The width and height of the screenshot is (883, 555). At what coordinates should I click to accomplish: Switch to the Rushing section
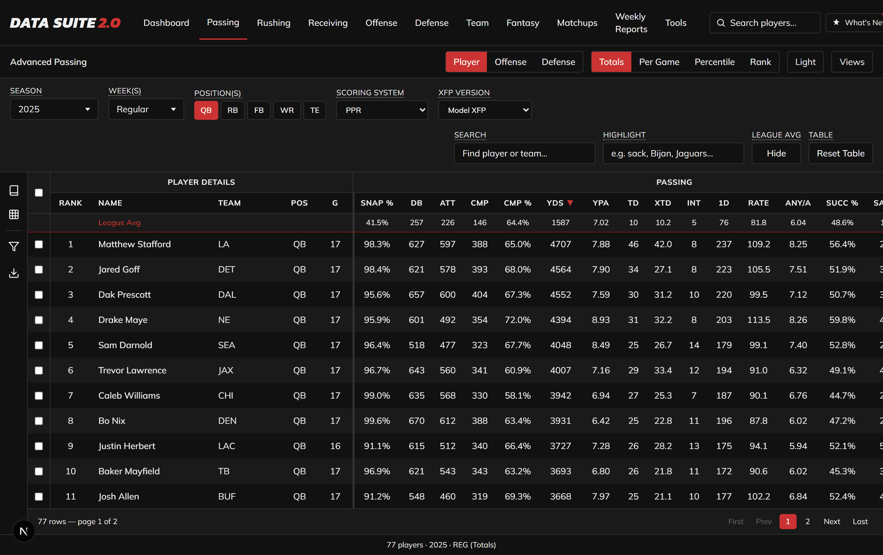[273, 23]
